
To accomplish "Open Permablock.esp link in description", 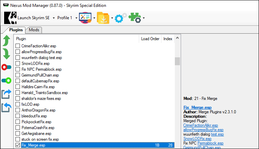I will tap(211, 143).
